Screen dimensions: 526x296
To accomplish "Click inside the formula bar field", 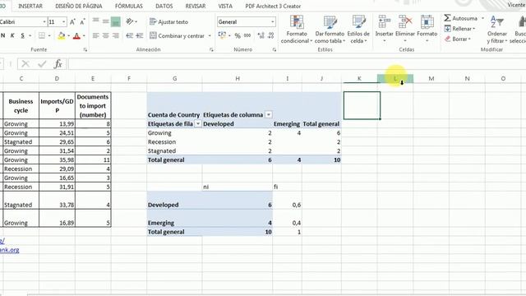I will coord(297,64).
